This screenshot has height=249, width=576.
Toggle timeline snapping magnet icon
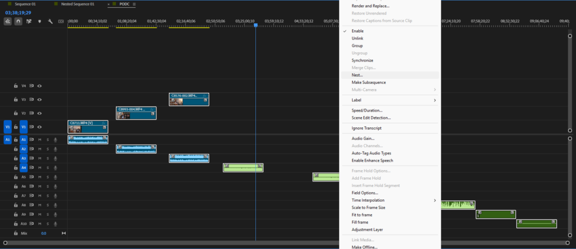coord(18,21)
